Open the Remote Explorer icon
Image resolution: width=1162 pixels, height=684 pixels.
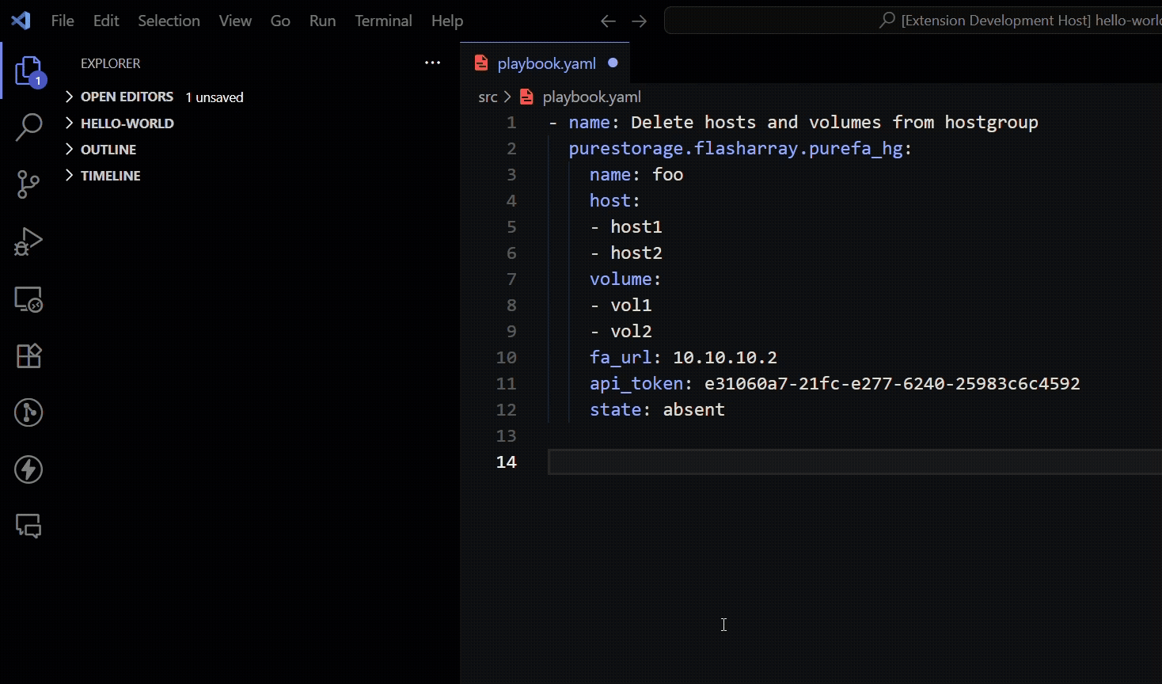point(28,299)
